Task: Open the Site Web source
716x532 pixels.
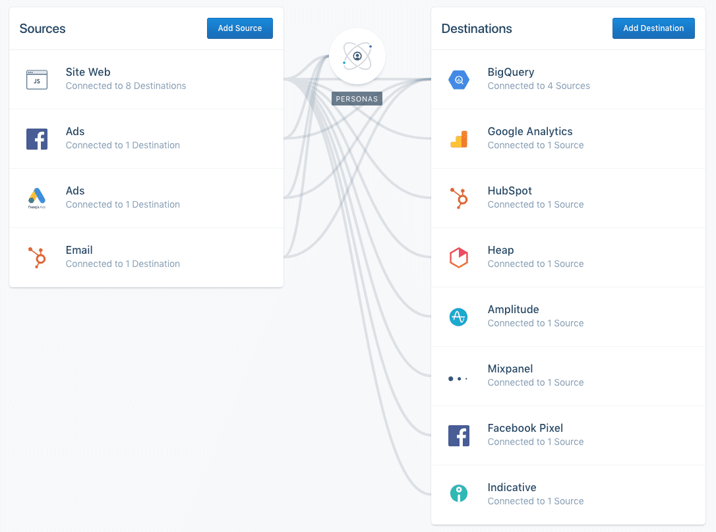Action: pyautogui.click(x=88, y=73)
